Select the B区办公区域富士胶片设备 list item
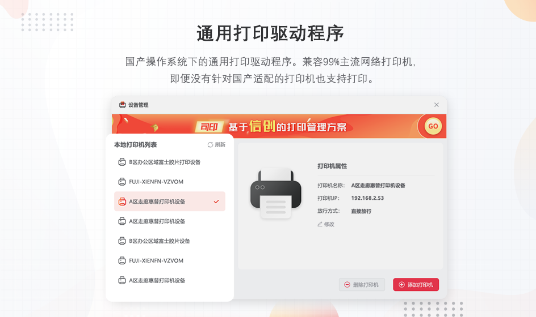This screenshot has height=317, width=536. (170, 241)
